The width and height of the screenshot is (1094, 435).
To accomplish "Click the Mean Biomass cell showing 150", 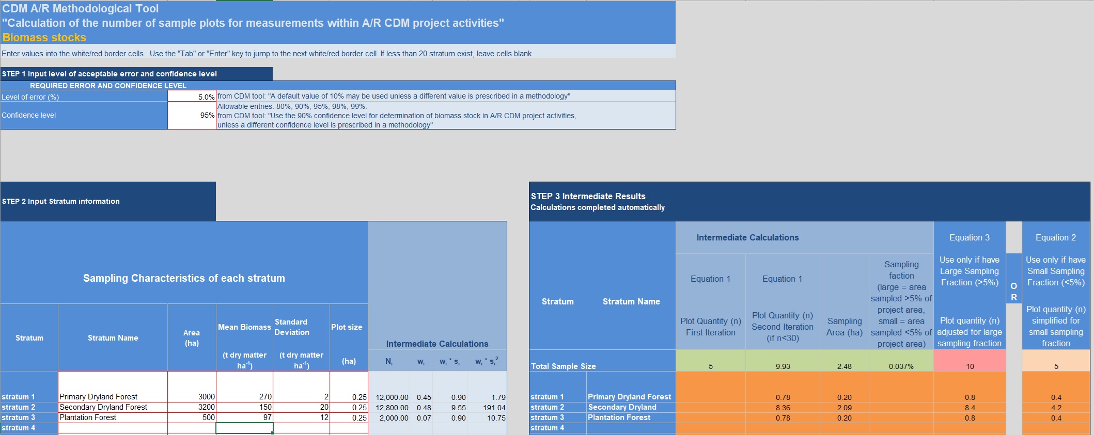I will point(244,407).
